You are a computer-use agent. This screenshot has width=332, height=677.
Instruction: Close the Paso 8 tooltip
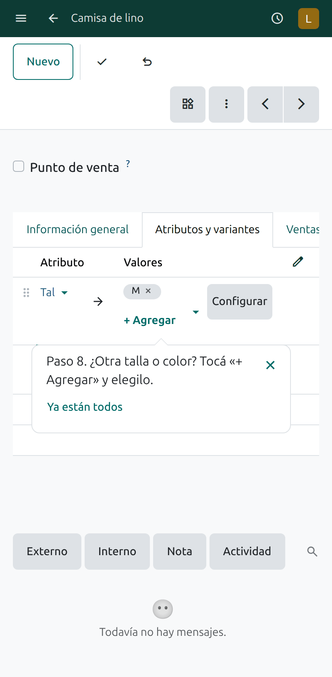pos(270,365)
